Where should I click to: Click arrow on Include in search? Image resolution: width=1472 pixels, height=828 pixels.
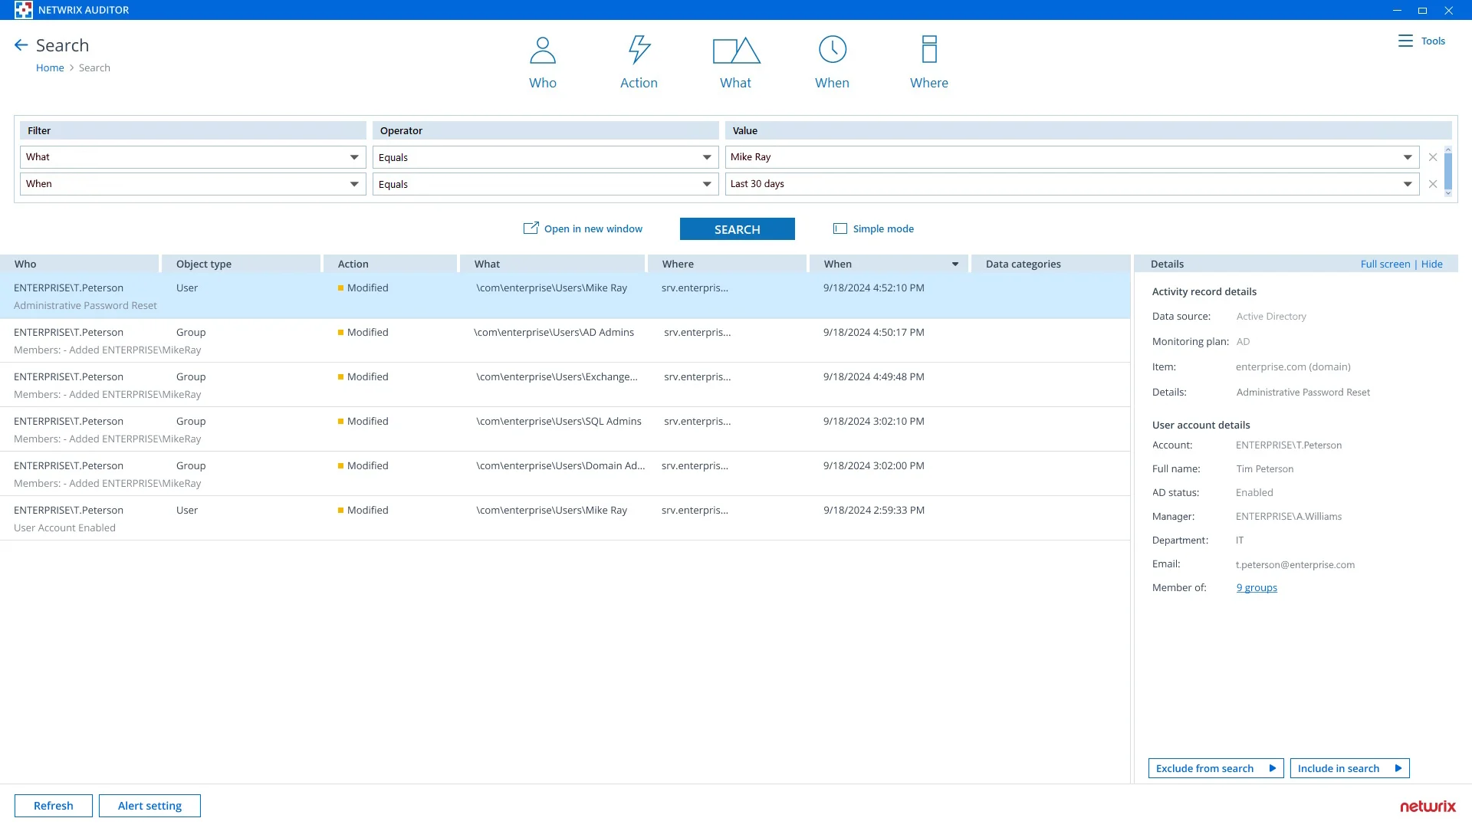coord(1398,768)
